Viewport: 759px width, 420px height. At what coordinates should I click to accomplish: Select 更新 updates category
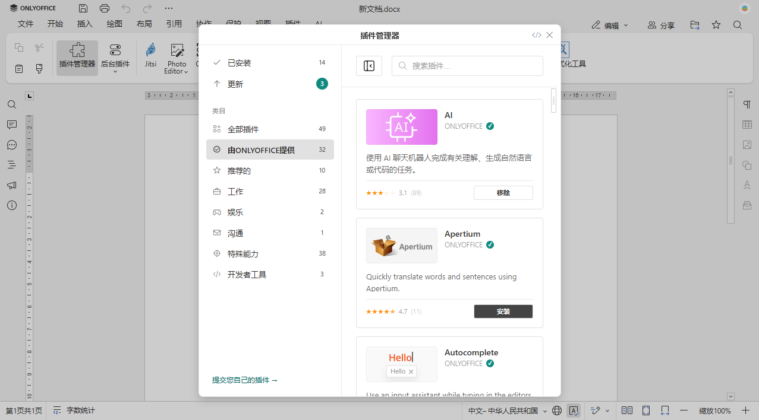pyautogui.click(x=270, y=84)
